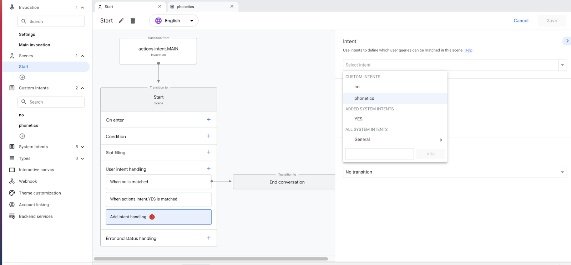Choose the YES system intent option
Screen dimensions: 571x265
tap(358, 119)
